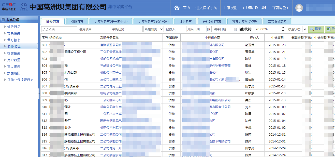Click the 组织机构 filter input field
The image size is (335, 157).
[x=59, y=29]
